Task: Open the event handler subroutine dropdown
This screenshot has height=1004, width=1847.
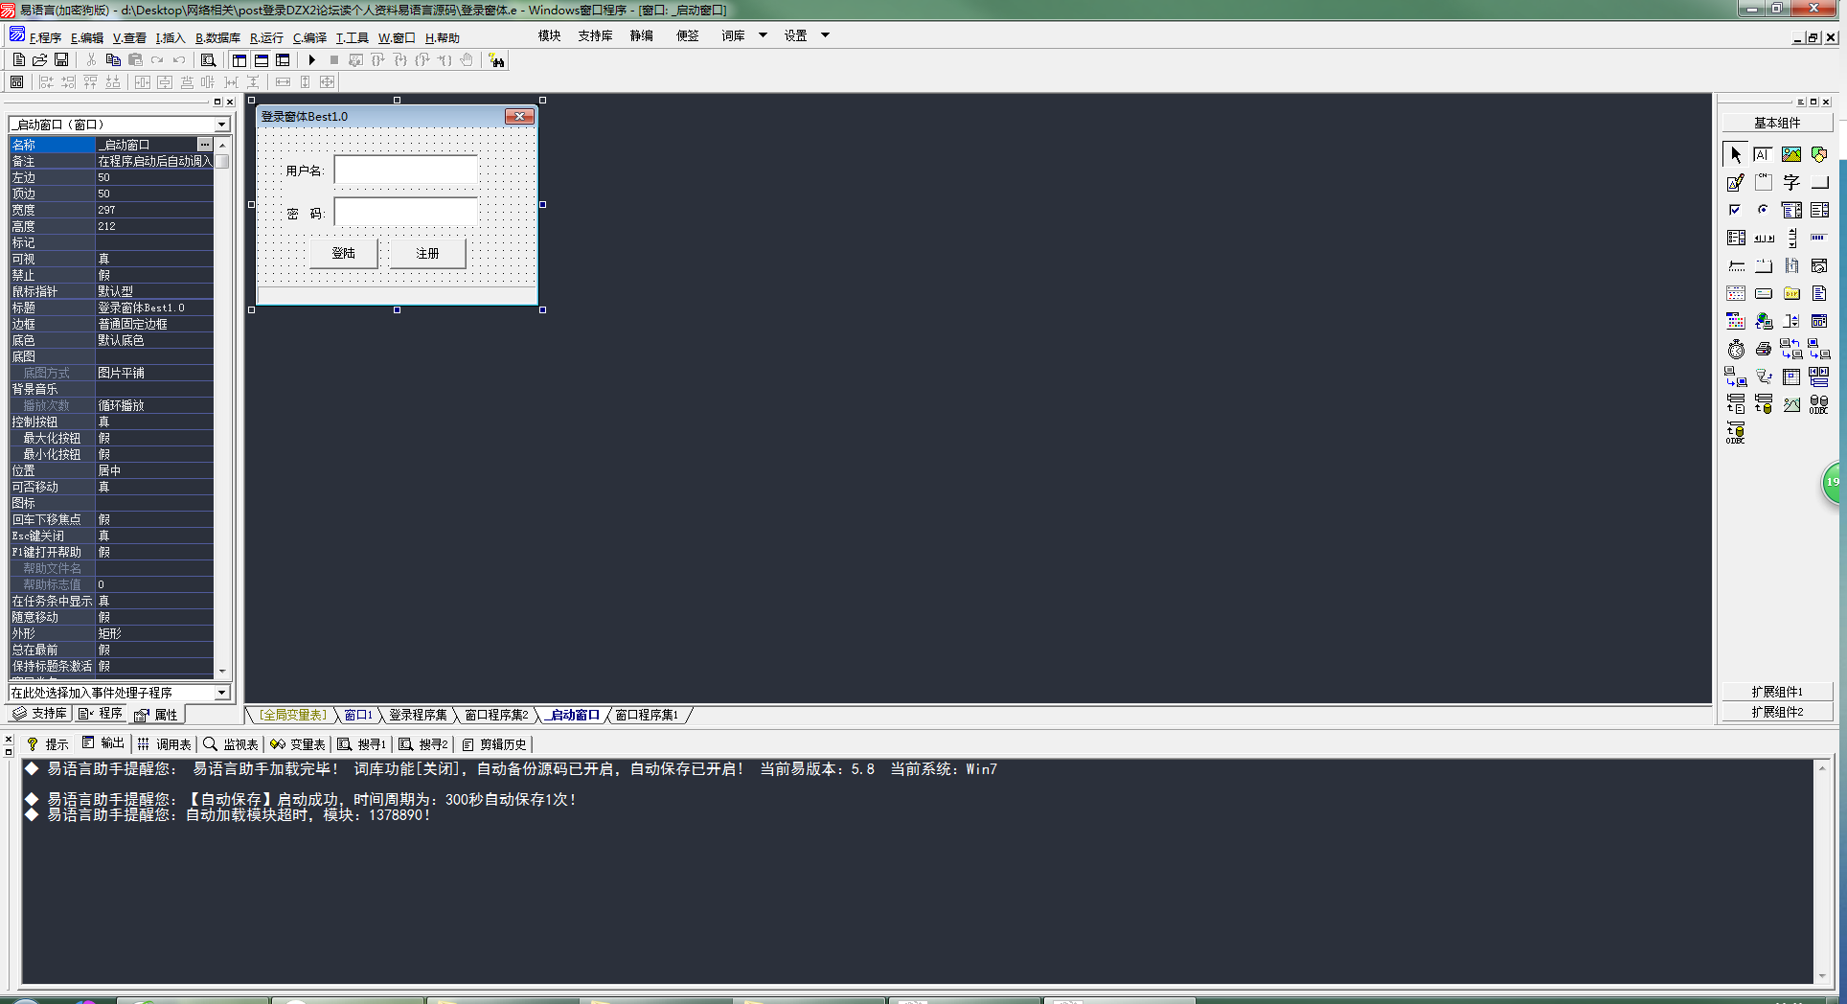Action: [x=221, y=693]
